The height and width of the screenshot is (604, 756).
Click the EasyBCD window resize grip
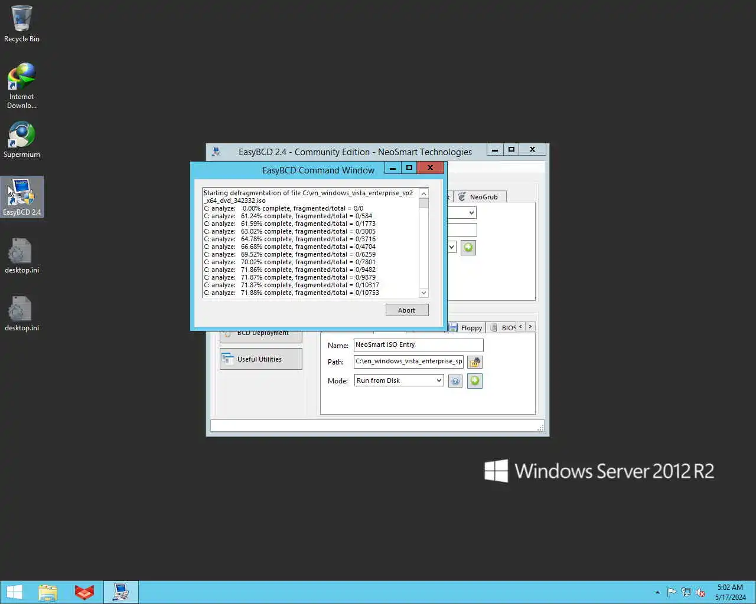(x=540, y=427)
